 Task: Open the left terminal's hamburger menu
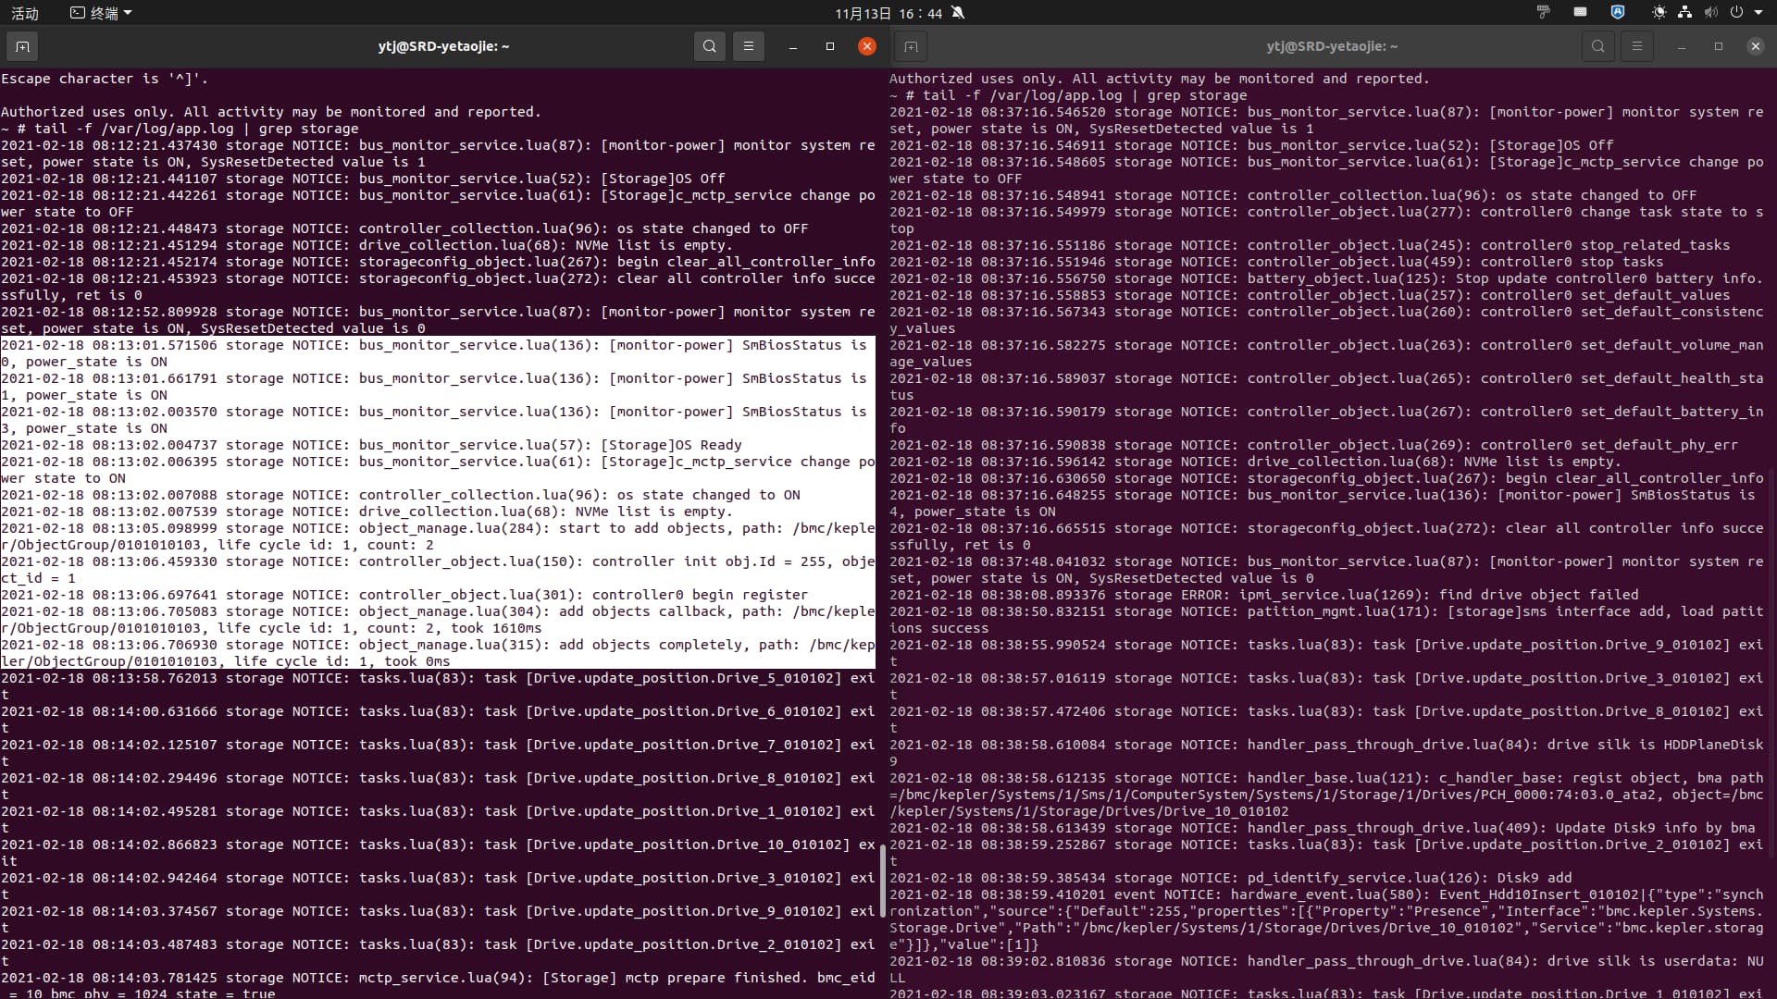coord(748,46)
